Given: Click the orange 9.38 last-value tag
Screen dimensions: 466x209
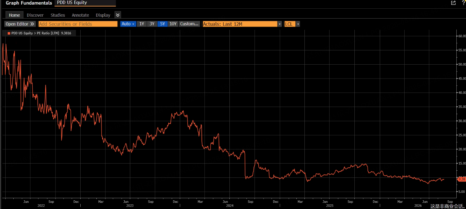Looking at the screenshot, I should coord(462,179).
